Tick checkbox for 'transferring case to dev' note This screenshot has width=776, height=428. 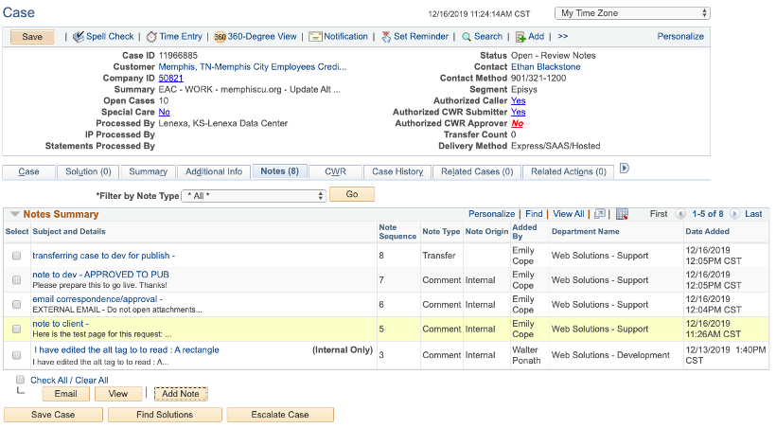(17, 256)
